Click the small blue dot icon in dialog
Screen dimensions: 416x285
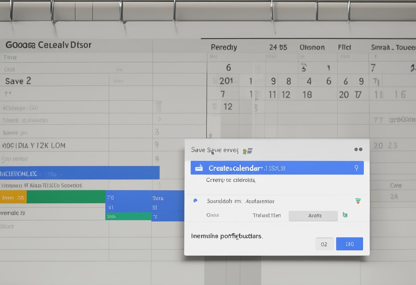pos(195,201)
